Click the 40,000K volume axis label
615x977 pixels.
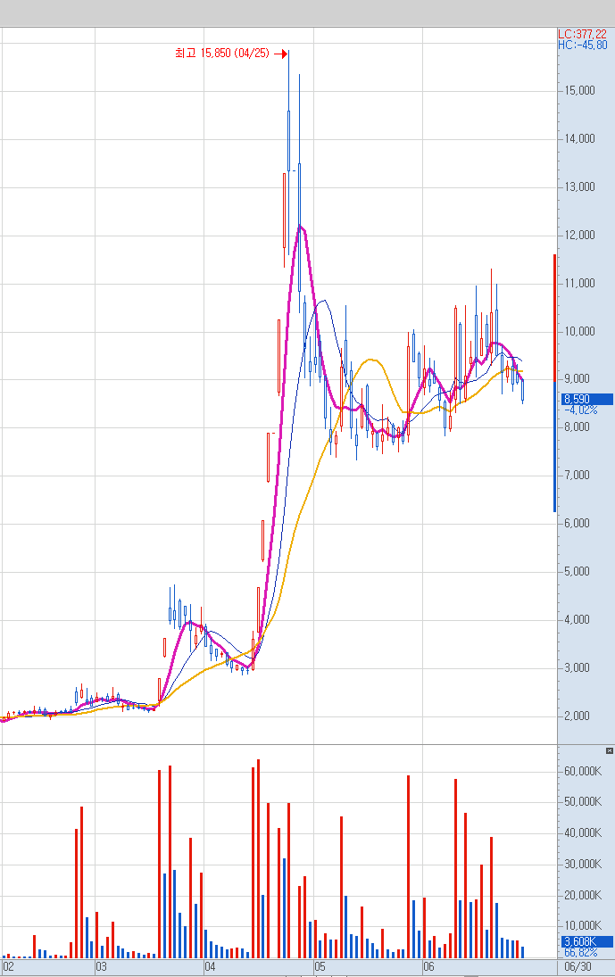pyautogui.click(x=583, y=833)
